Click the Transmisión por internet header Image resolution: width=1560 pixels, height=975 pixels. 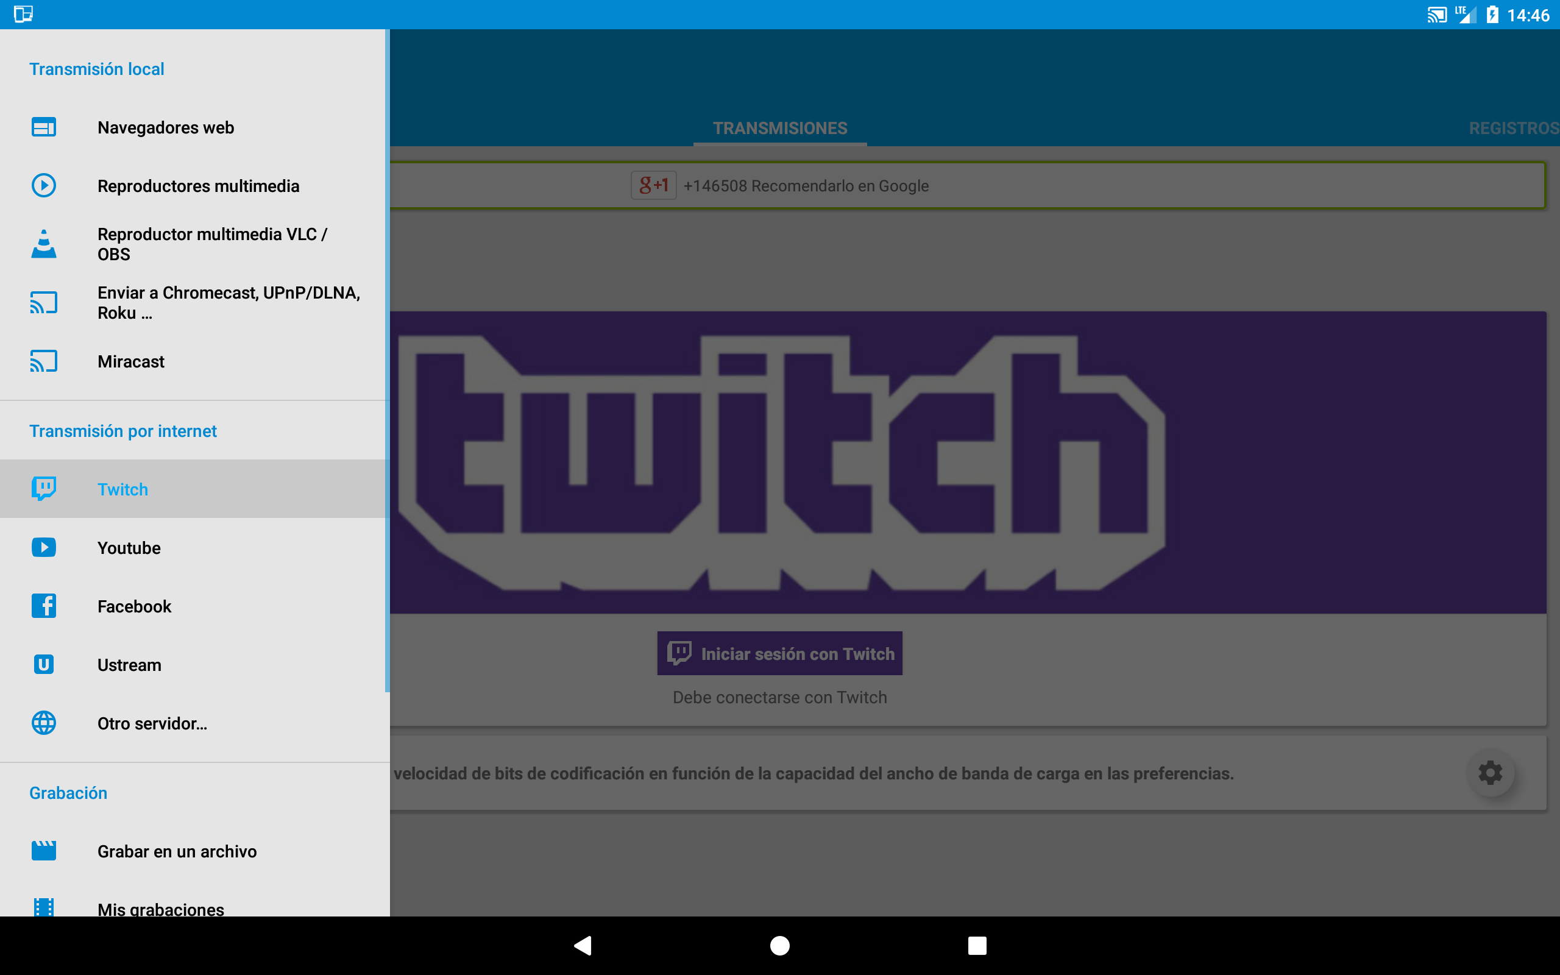point(123,430)
